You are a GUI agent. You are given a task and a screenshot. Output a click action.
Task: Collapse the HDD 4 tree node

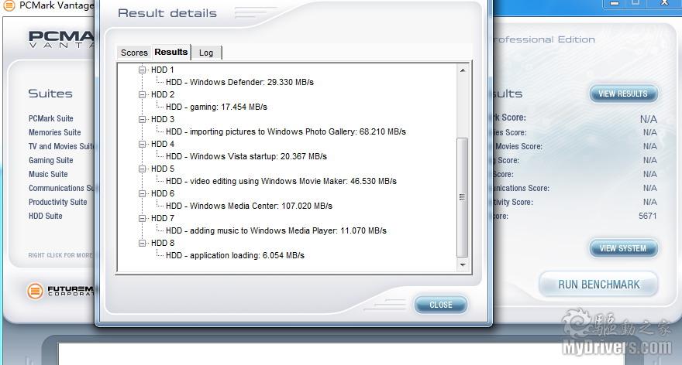point(143,144)
